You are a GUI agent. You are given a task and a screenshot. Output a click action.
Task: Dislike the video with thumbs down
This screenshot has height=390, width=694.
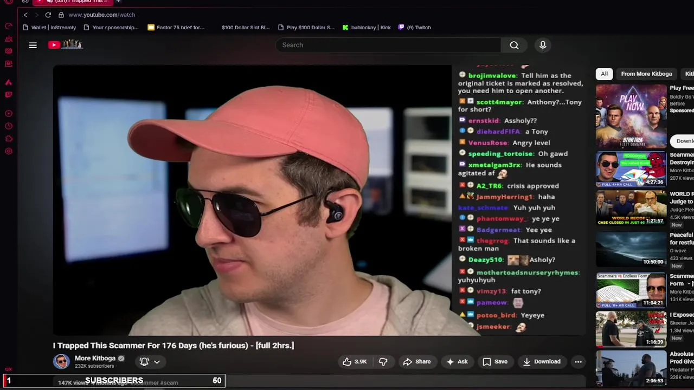point(383,361)
